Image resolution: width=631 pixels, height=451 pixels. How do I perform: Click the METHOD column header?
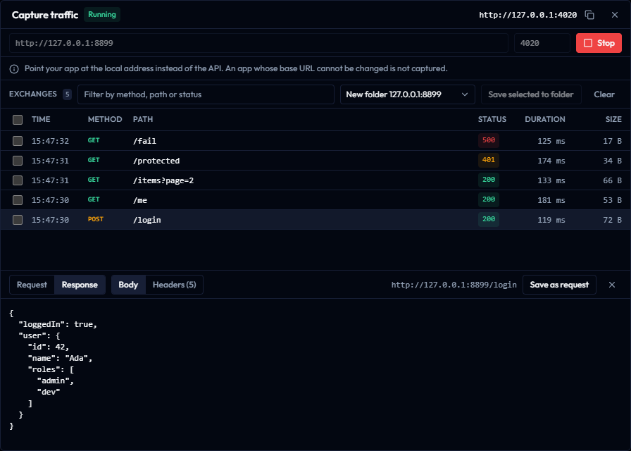[105, 120]
